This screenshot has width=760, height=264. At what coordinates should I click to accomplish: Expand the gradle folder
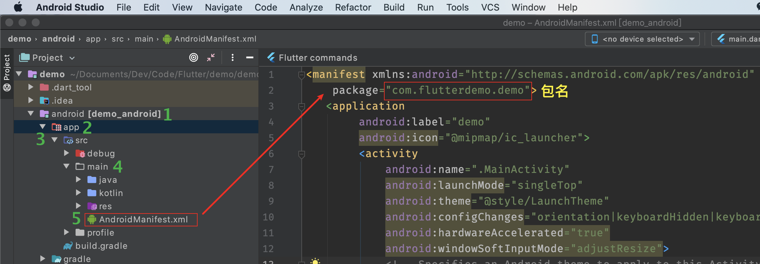[43, 259]
